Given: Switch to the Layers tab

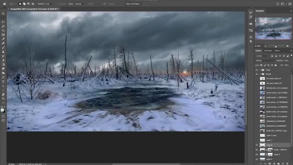Looking at the screenshot, I should [258, 51].
